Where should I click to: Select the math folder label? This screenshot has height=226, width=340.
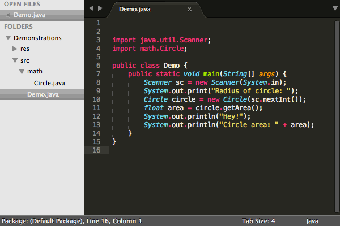tap(35, 72)
